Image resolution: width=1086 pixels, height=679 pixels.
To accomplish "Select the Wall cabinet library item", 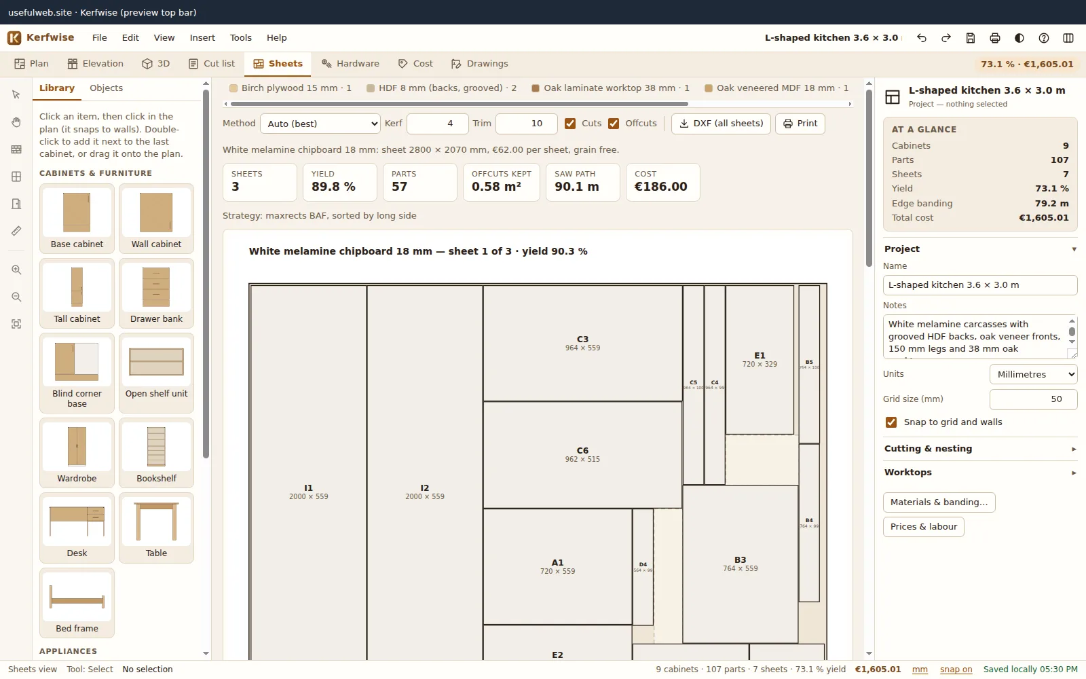I will click(x=156, y=219).
